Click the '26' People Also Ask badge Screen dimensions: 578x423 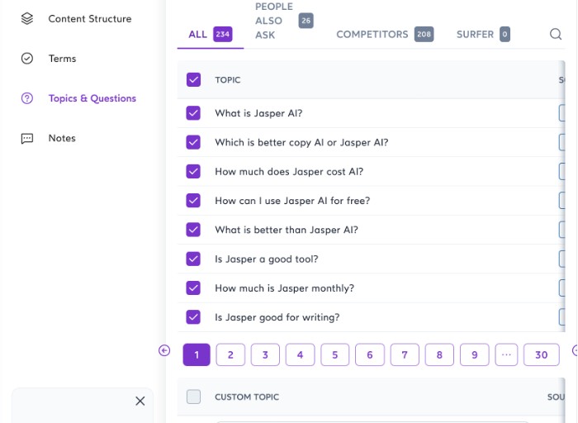(x=306, y=21)
